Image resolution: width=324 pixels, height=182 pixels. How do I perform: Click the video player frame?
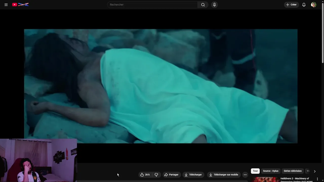pos(161,86)
